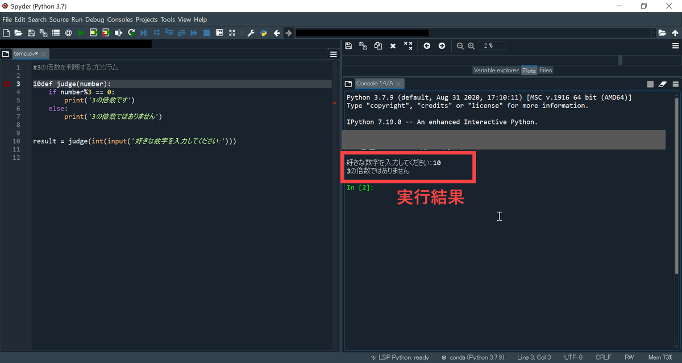Screen dimensions: 682x363
Task: Copy the plot to clipboard
Action: [x=378, y=46]
